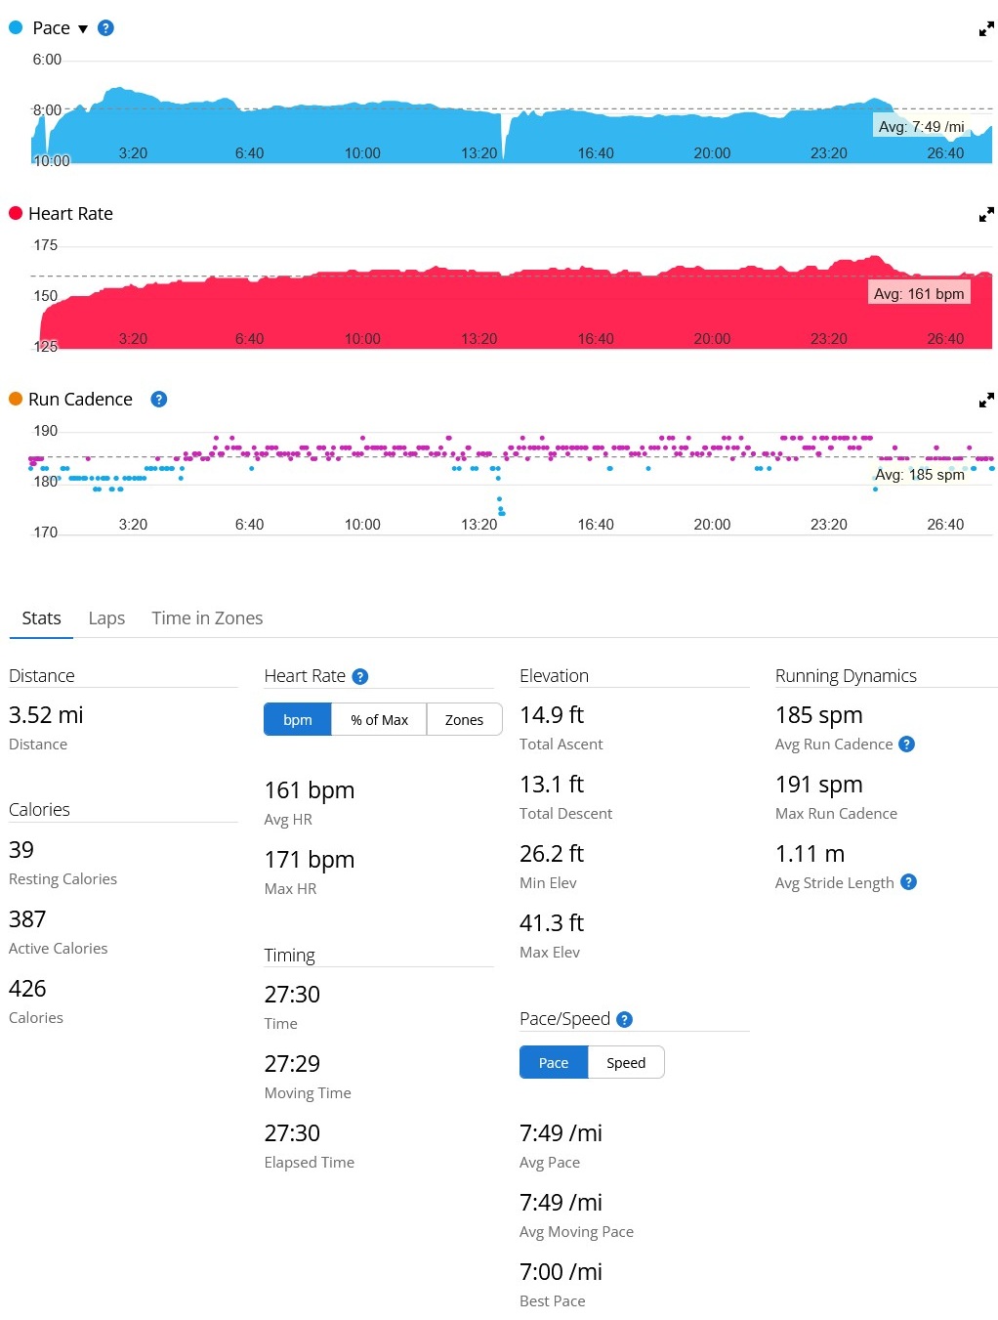
Task: Click the 'Avg: 7:49 /mi' label on Pace chart
Action: point(921,127)
